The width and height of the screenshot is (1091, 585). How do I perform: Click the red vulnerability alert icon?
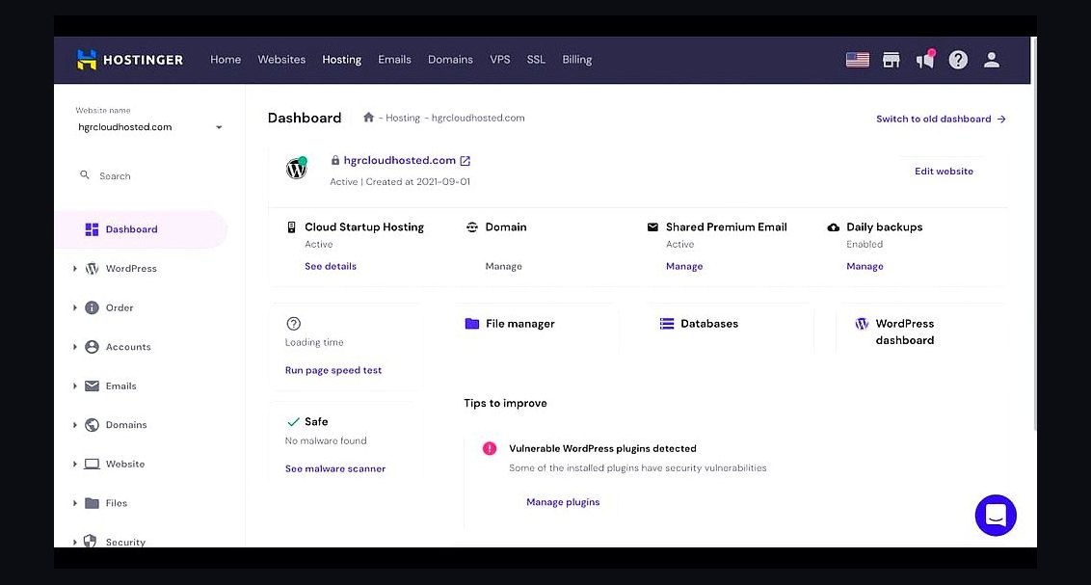490,449
